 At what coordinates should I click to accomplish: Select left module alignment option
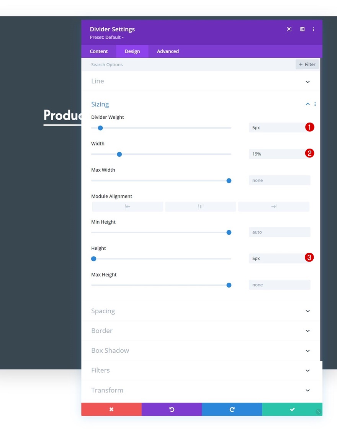point(128,207)
